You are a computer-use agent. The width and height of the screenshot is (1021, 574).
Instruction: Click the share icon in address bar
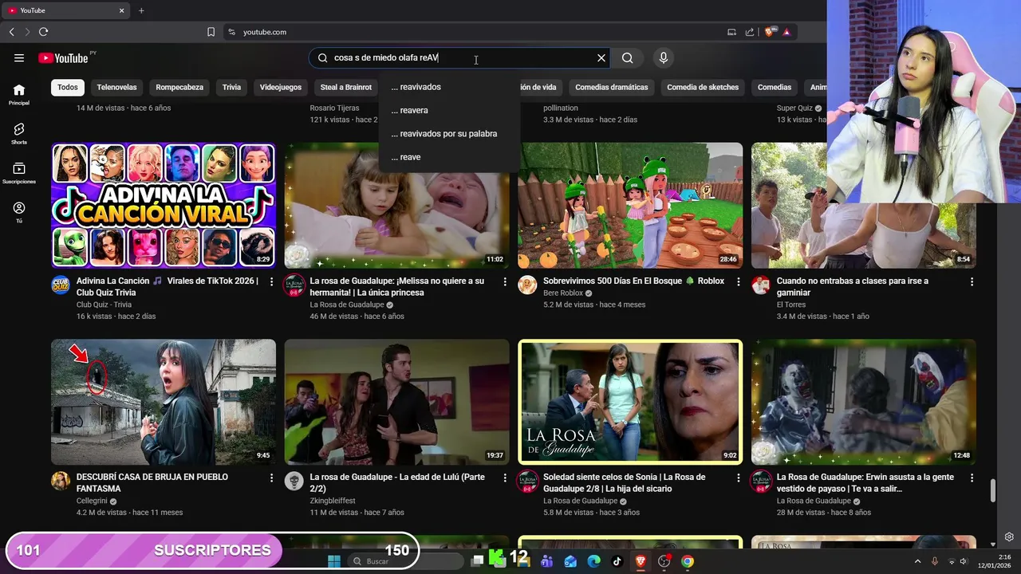[x=750, y=32]
